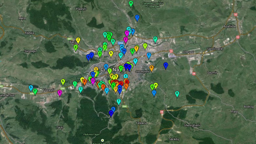
Task: Select the magenta Z marker
Action: pyautogui.click(x=125, y=40)
